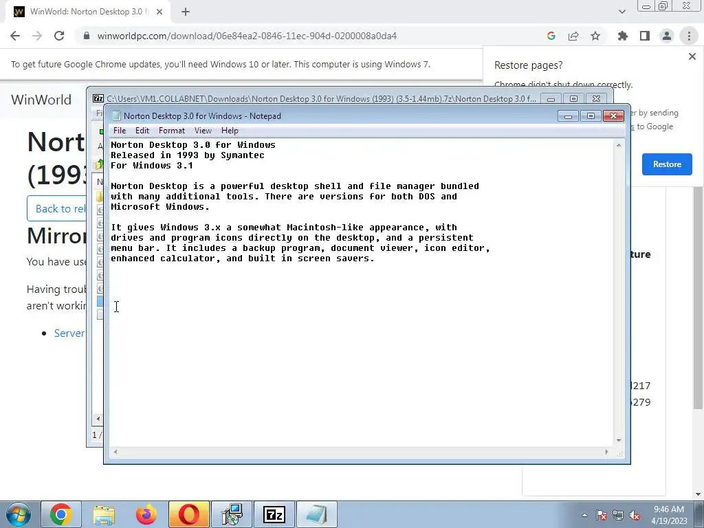
Task: Click the browser page vertical scrollbar
Action: pyautogui.click(x=698, y=296)
